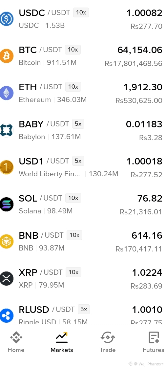Image resolution: width=166 pixels, height=369 pixels.
Task: Open the ETH price 1,912.30
Action: [x=143, y=87]
